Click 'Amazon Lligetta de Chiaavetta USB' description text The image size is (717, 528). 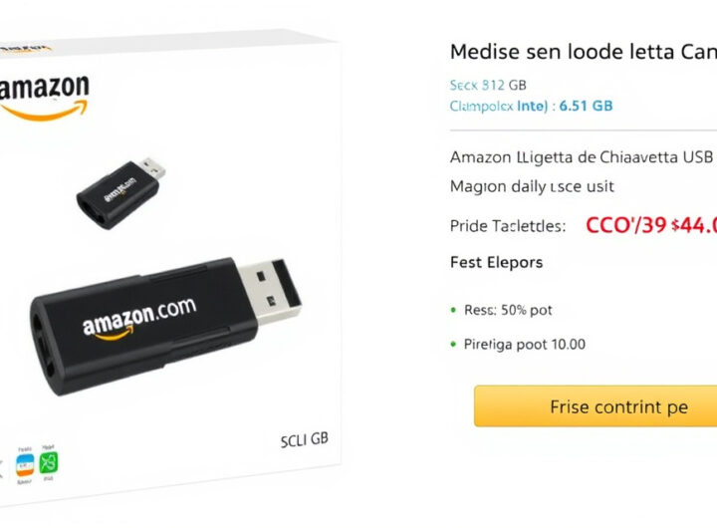click(x=582, y=157)
